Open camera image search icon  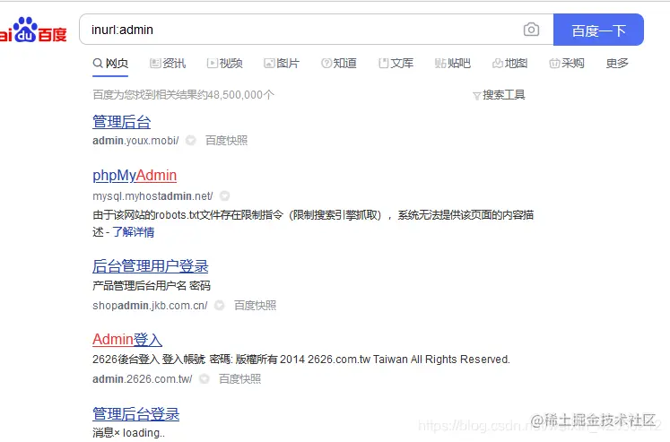(x=531, y=30)
